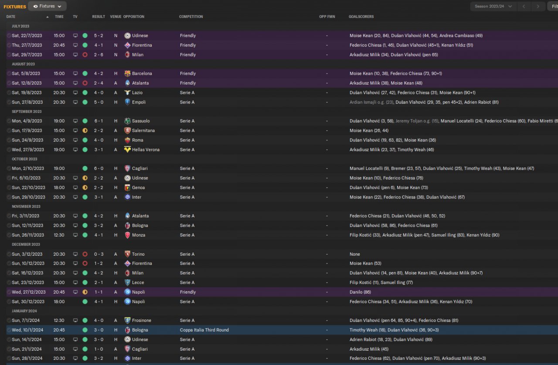558x365 pixels.
Task: Go to the previous season arrow
Action: click(x=524, y=7)
